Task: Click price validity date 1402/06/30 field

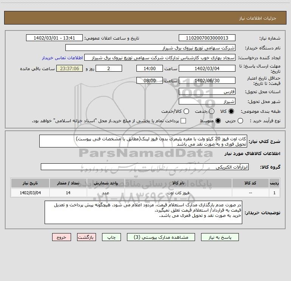Action: [x=207, y=80]
